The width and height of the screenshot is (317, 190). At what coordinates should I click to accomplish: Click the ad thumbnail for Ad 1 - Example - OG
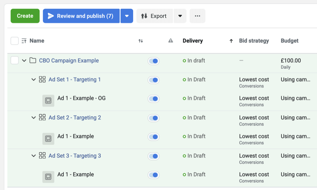click(x=48, y=101)
